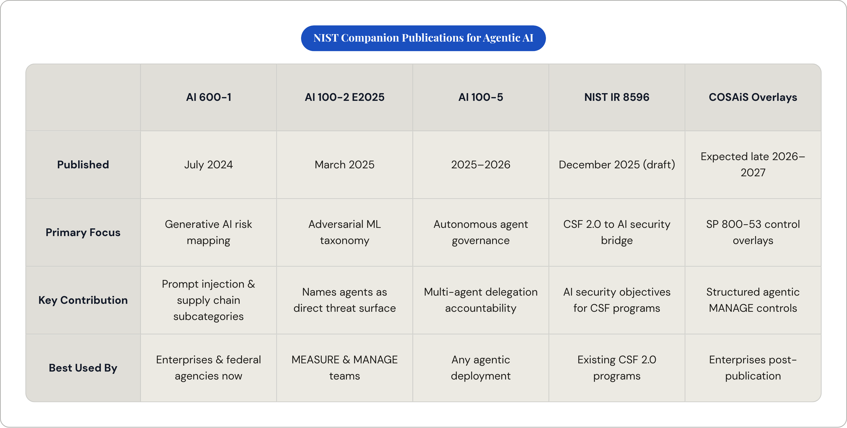Click Autonomous agent governance cell
This screenshot has height=428, width=847.
(x=481, y=232)
